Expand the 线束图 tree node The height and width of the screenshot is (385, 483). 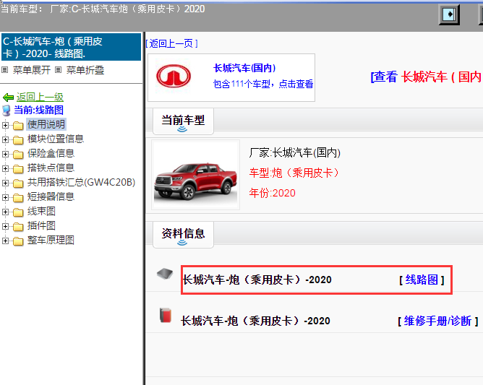pos(5,212)
